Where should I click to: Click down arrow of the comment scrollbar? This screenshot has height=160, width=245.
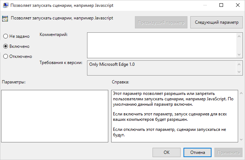pyautogui.click(x=239, y=55)
